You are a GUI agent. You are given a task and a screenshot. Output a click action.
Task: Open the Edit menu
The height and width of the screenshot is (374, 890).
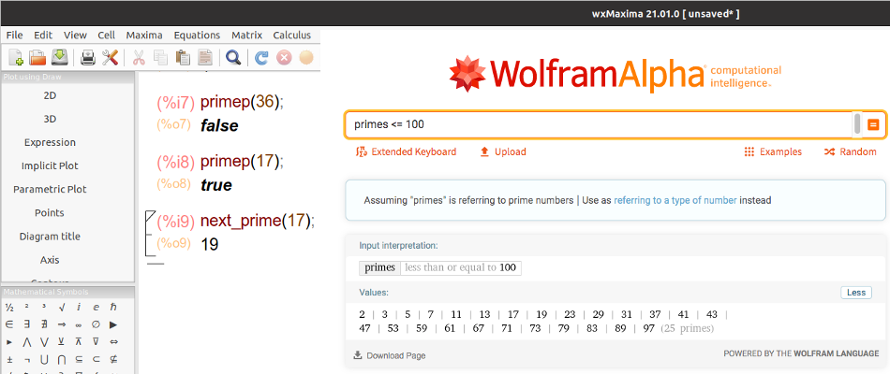click(x=43, y=36)
